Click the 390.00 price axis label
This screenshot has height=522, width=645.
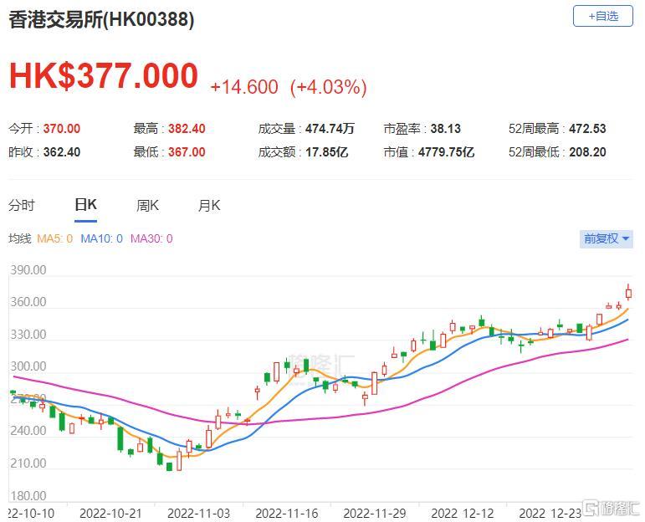28,270
